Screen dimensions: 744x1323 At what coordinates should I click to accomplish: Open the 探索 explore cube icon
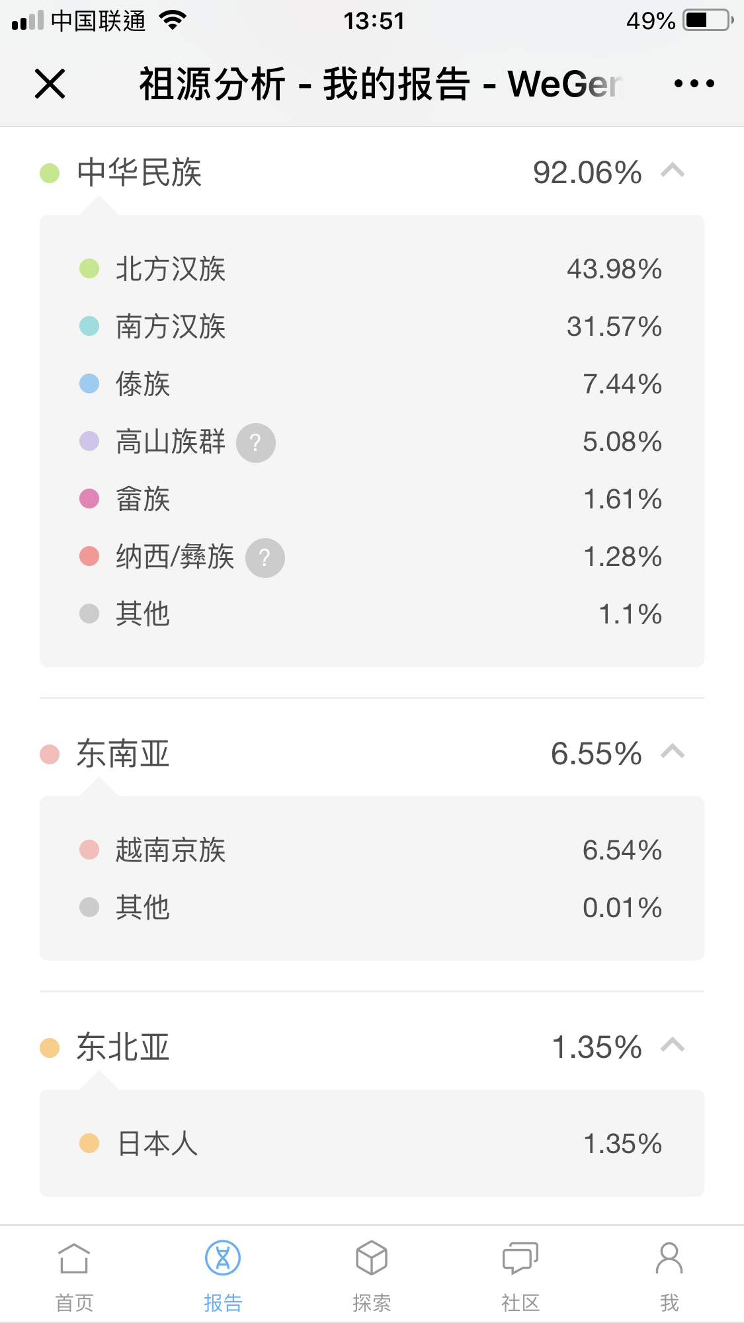coord(372,1258)
